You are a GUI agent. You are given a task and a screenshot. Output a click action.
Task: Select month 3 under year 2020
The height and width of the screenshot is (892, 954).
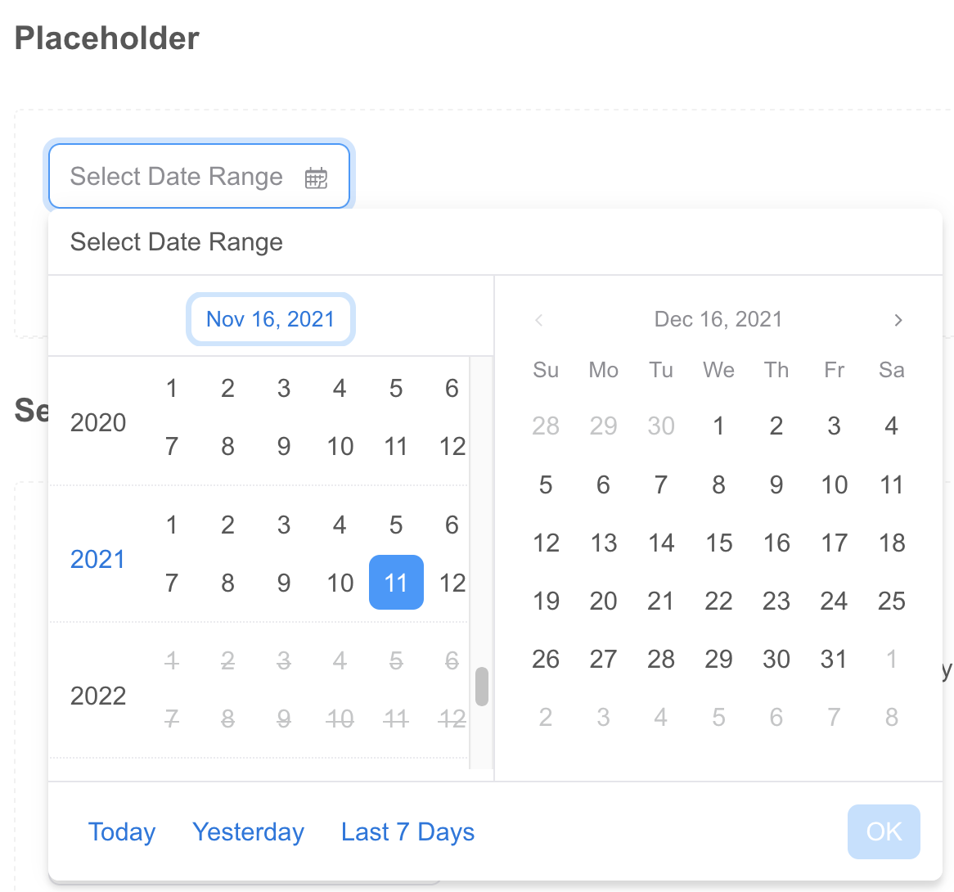pos(284,388)
